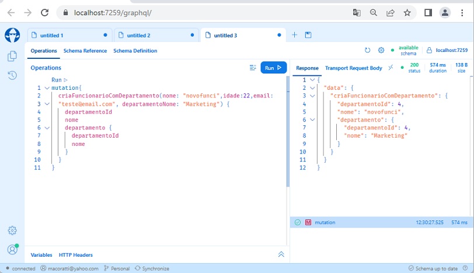The image size is (474, 273).
Task: Share this page icon
Action: pyautogui.click(x=391, y=13)
